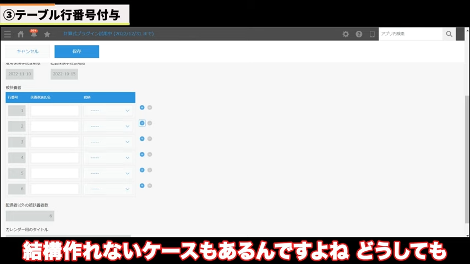
Task: Add a row after table row 1
Action: coord(142,108)
